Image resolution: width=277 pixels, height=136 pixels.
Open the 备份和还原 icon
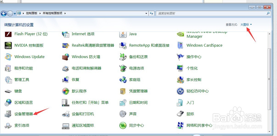click(x=123, y=57)
